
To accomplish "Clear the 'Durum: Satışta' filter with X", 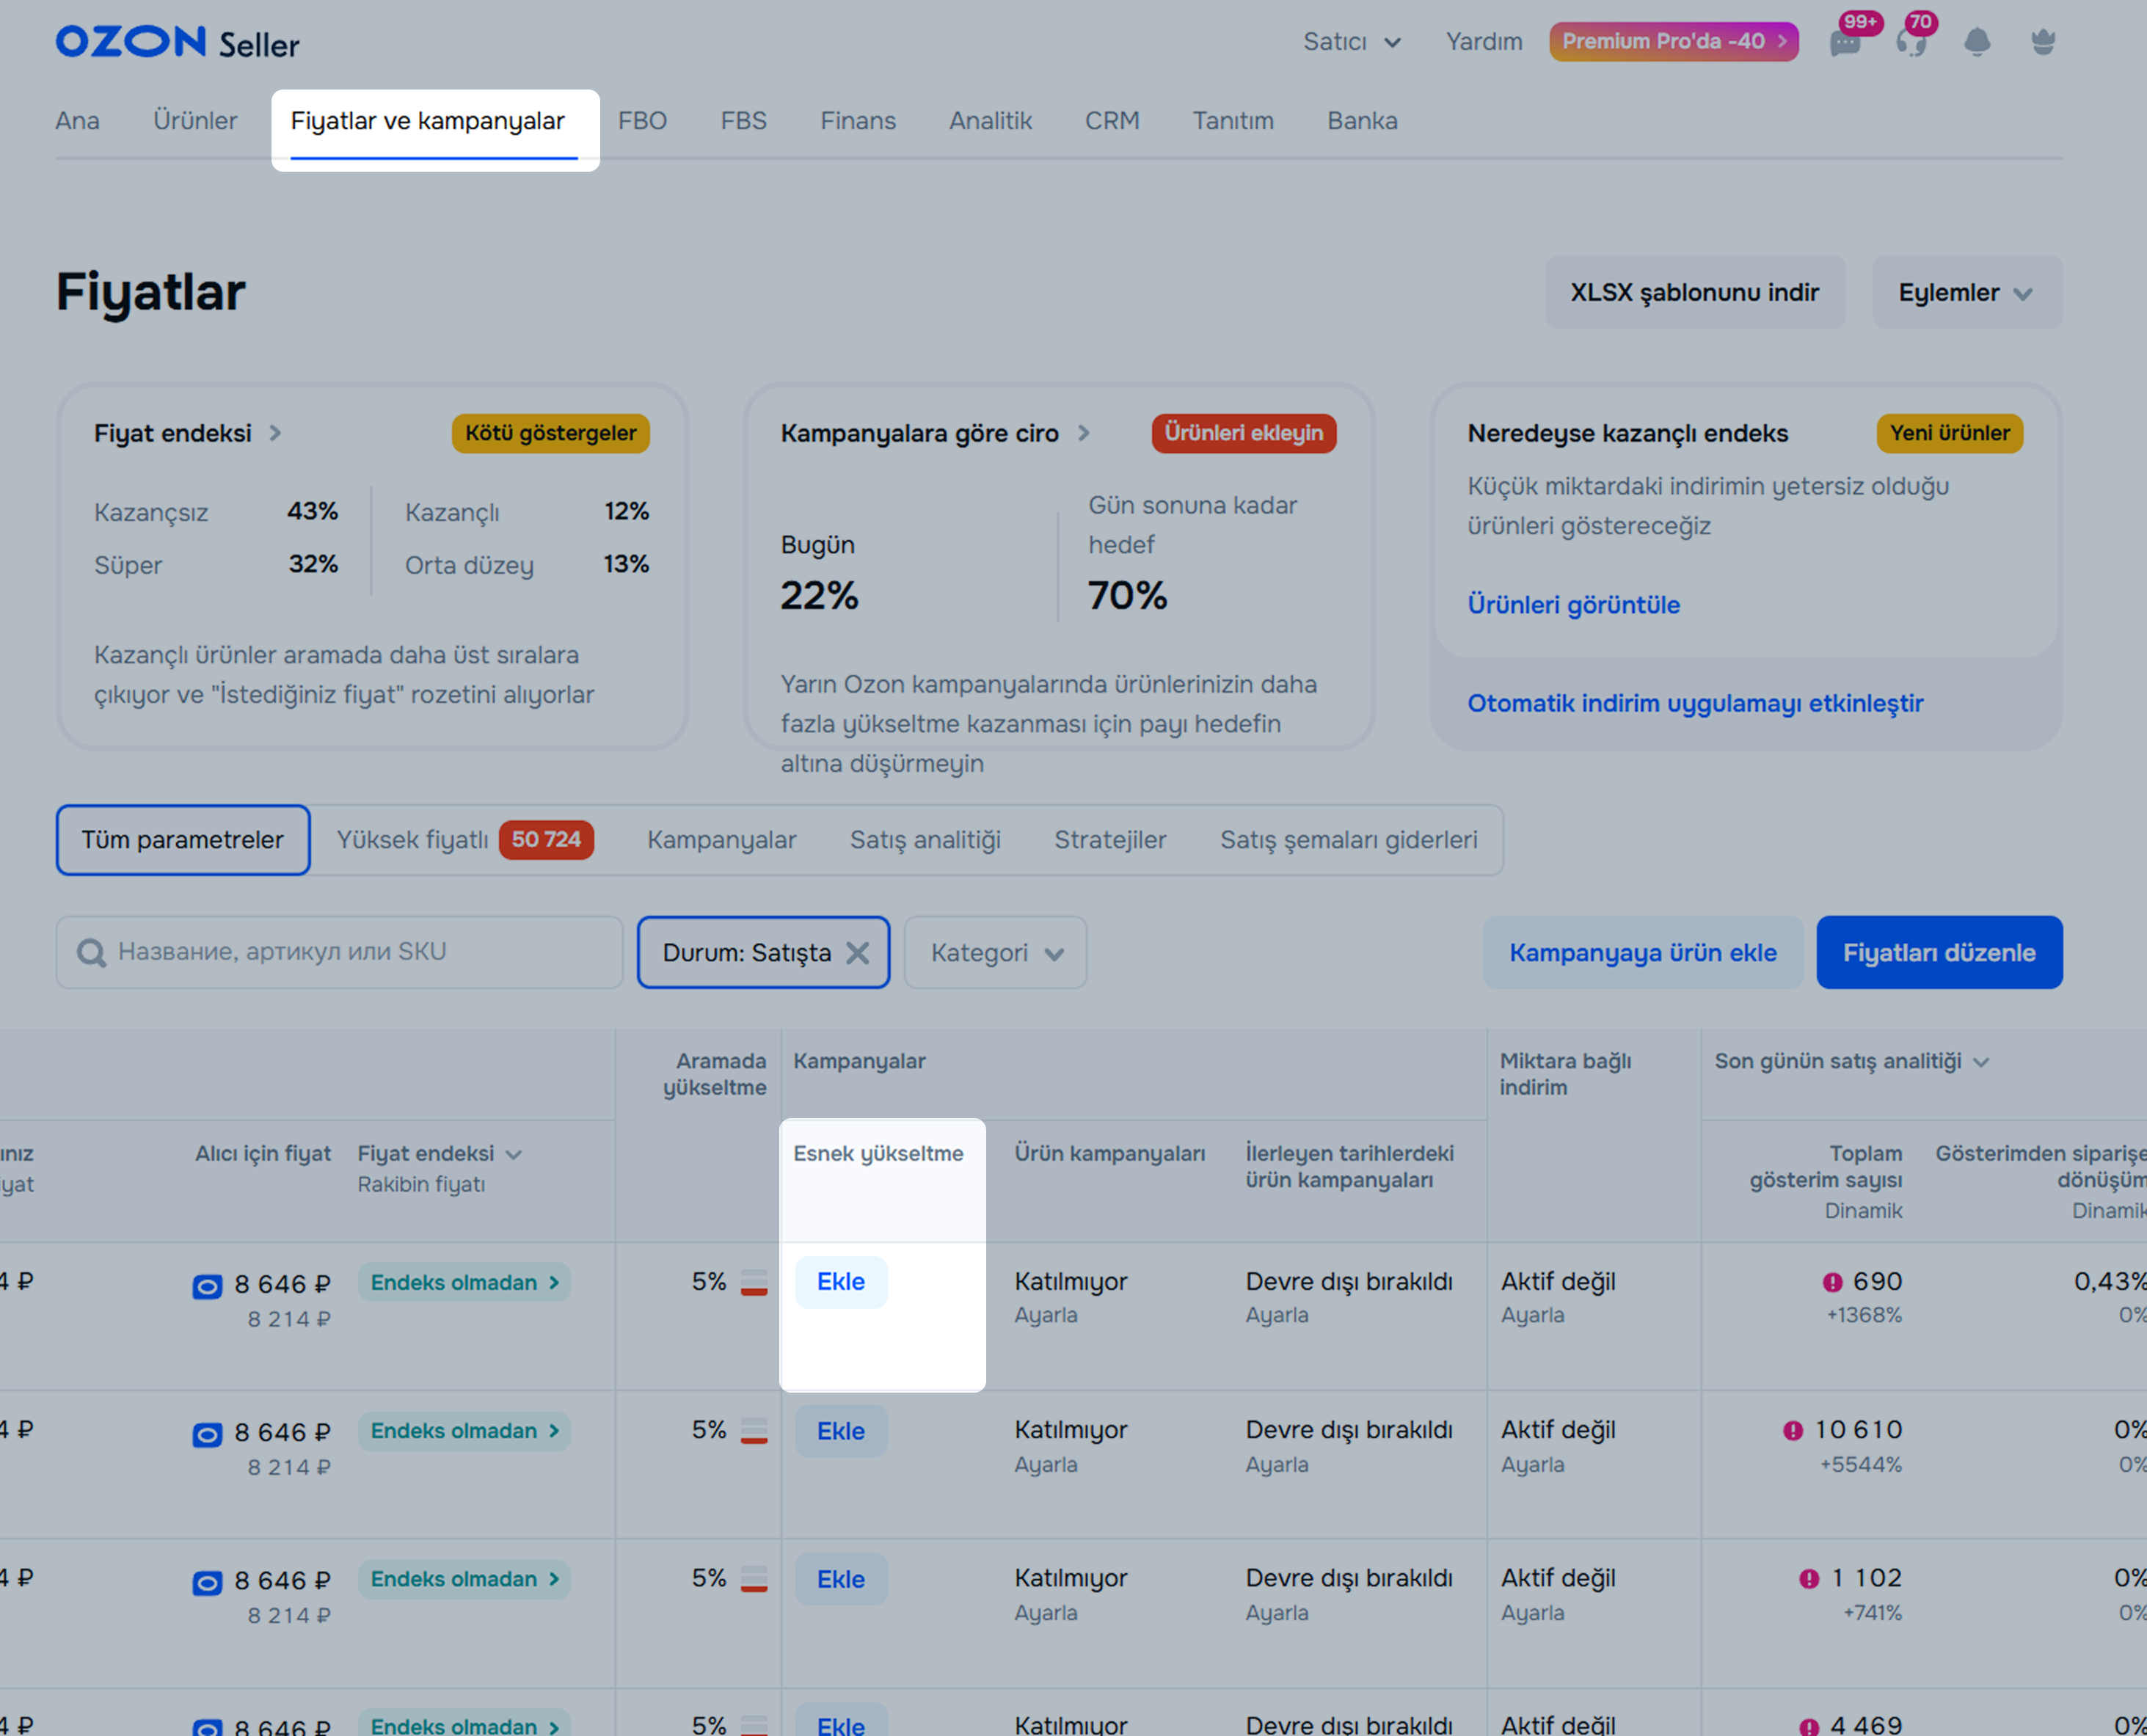I will click(858, 953).
